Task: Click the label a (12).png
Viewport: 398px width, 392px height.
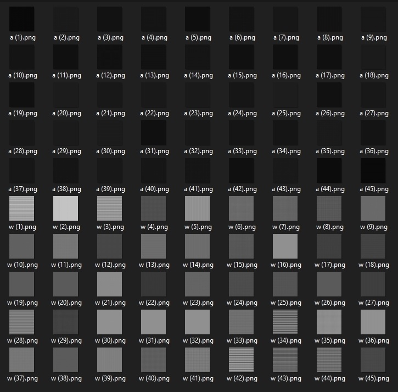Action: (110, 76)
